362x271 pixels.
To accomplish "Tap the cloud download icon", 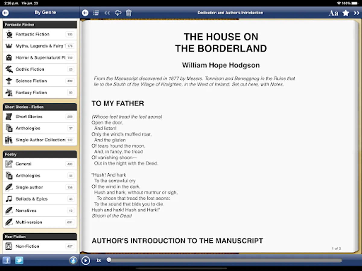I will 118,13.
